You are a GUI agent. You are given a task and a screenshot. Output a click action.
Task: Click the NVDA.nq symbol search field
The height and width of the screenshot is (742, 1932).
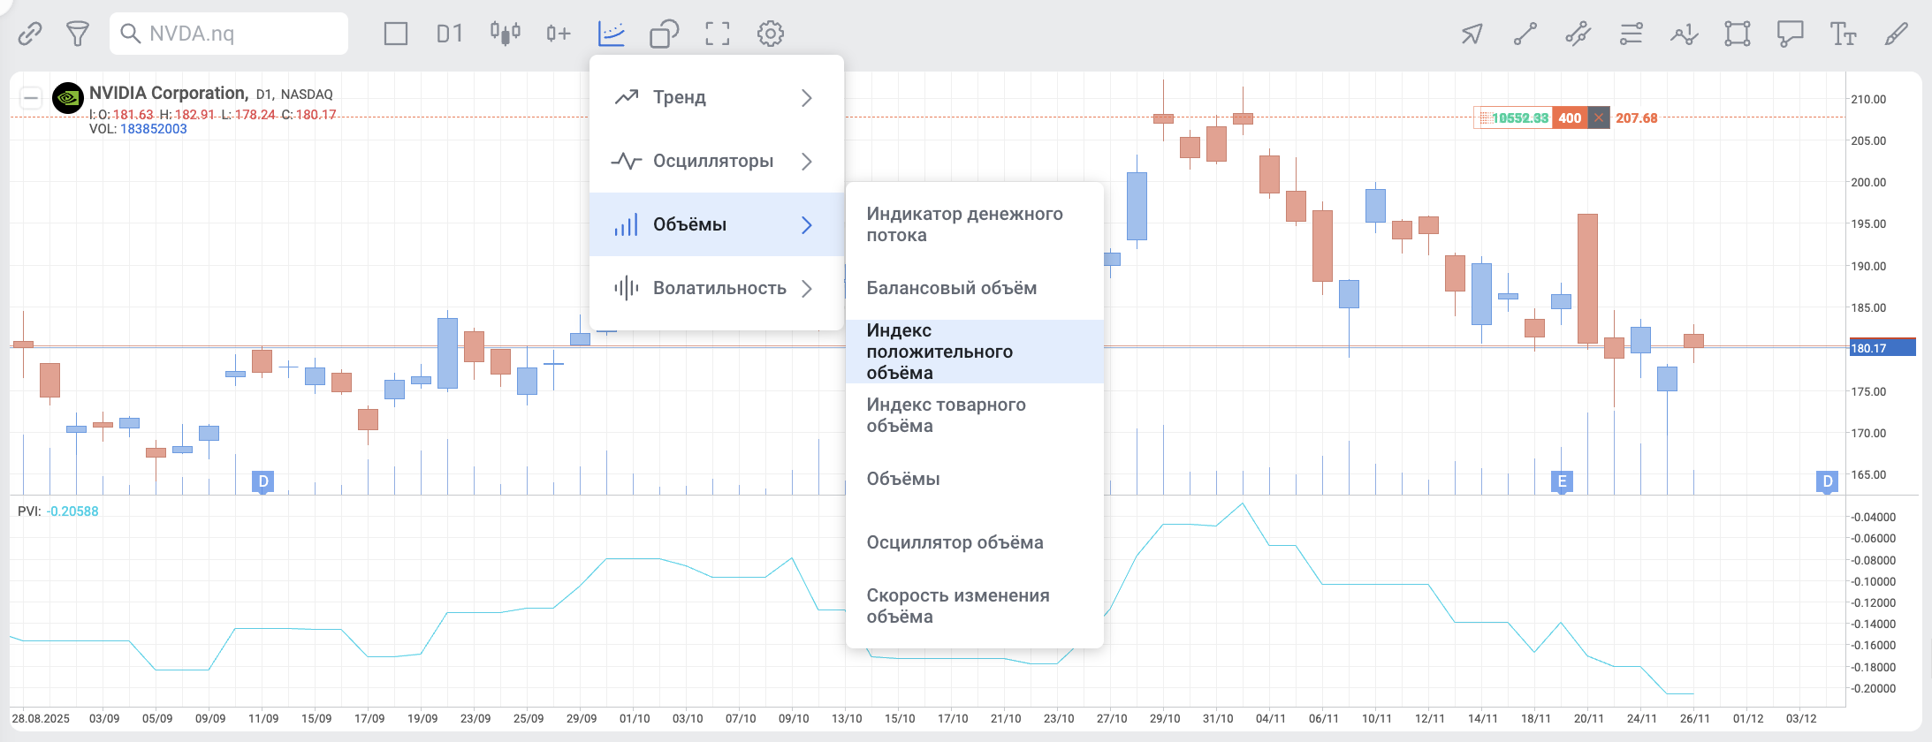229,34
